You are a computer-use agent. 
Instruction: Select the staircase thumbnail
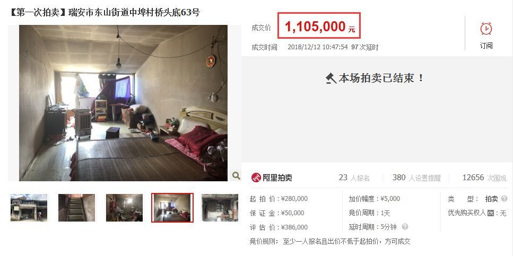pos(76,208)
